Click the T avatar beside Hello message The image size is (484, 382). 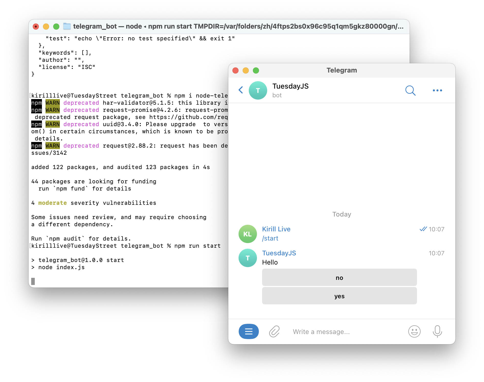tap(247, 258)
